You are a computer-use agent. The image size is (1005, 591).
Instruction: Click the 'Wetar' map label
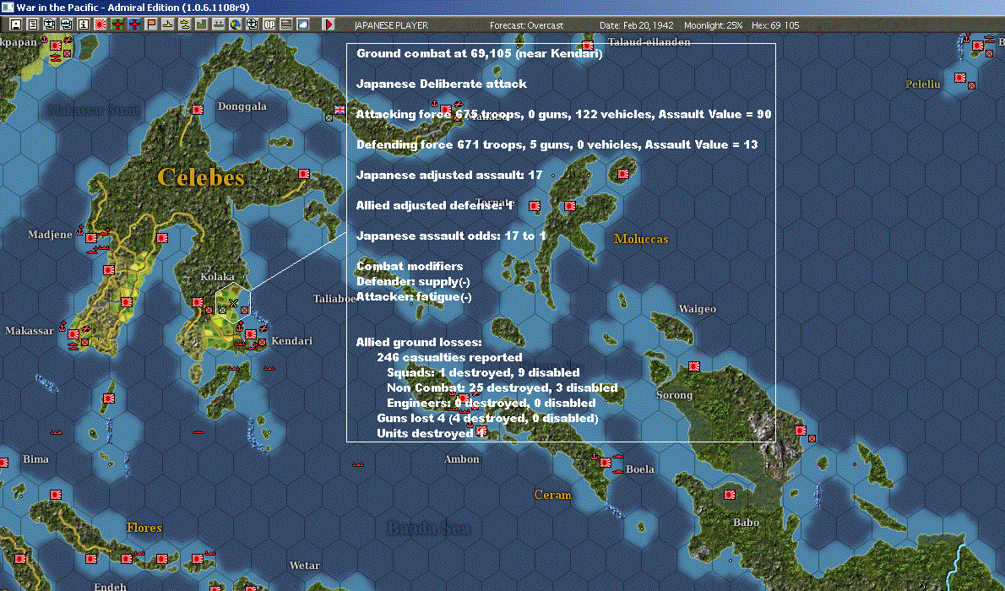coord(304,566)
